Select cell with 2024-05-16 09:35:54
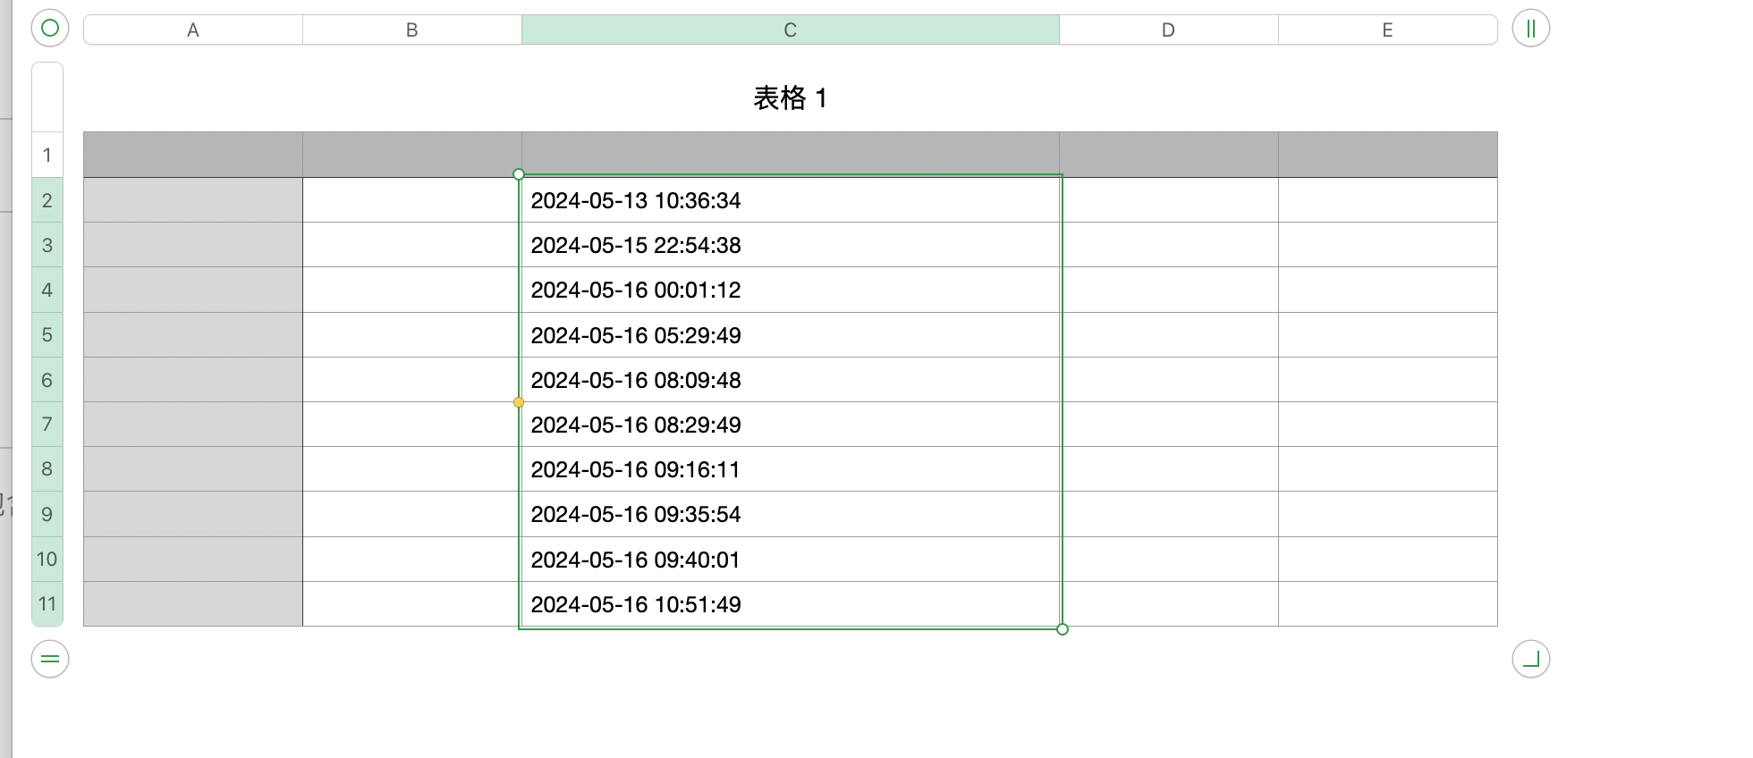The width and height of the screenshot is (1753, 758). click(x=791, y=514)
